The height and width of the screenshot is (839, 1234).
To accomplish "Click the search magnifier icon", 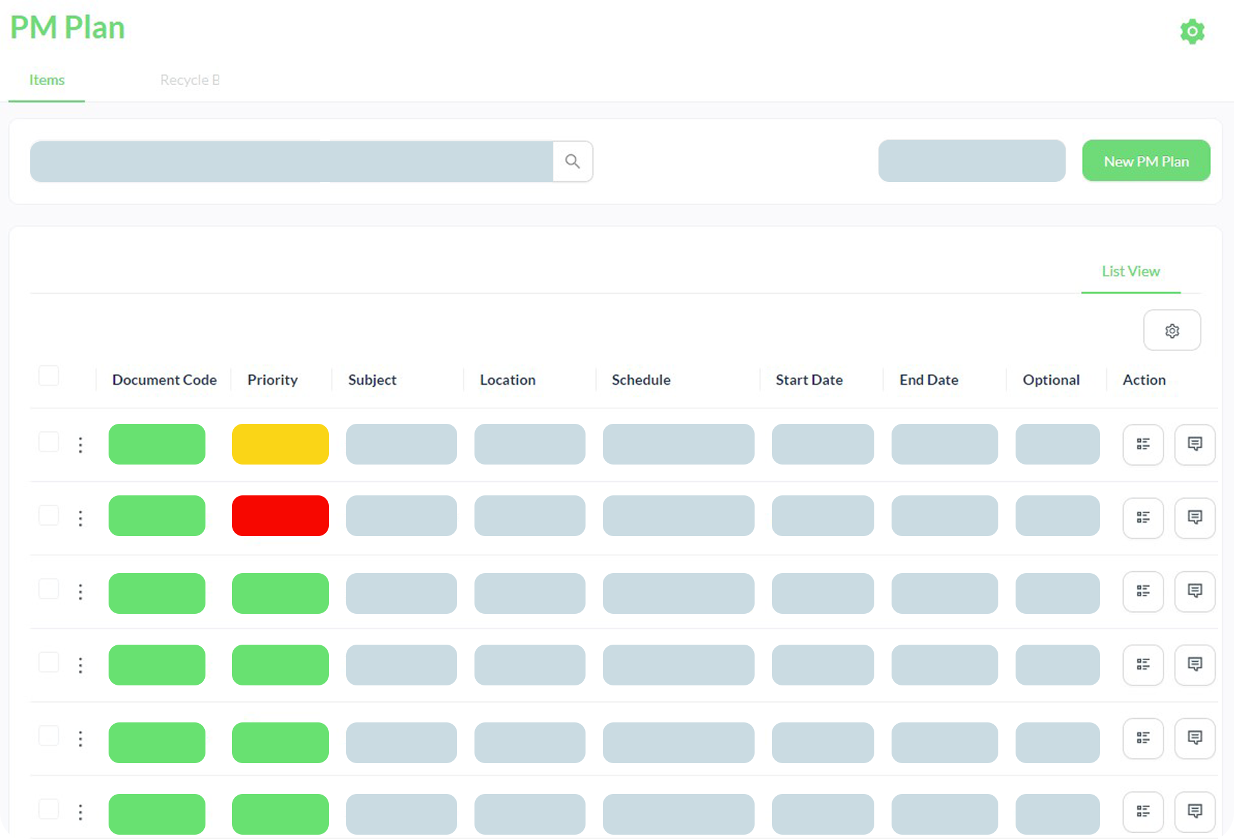I will [x=573, y=161].
